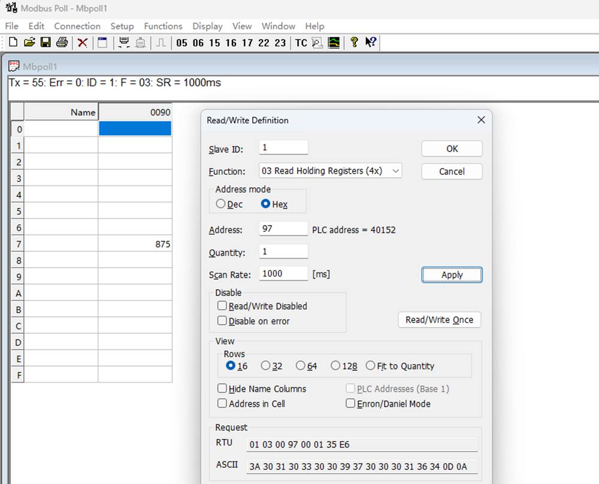Click the Quantity input field
Viewport: 599px width, 484px height.
[283, 252]
